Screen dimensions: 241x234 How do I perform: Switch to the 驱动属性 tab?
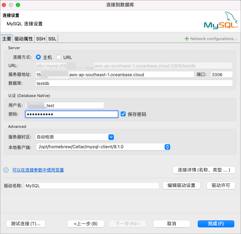(x=24, y=39)
